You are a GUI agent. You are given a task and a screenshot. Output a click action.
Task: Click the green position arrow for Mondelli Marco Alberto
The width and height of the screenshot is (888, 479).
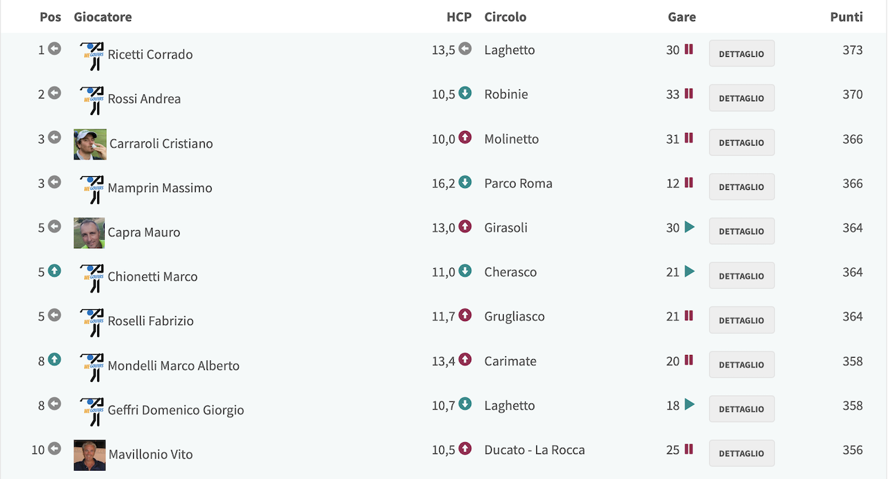point(54,360)
